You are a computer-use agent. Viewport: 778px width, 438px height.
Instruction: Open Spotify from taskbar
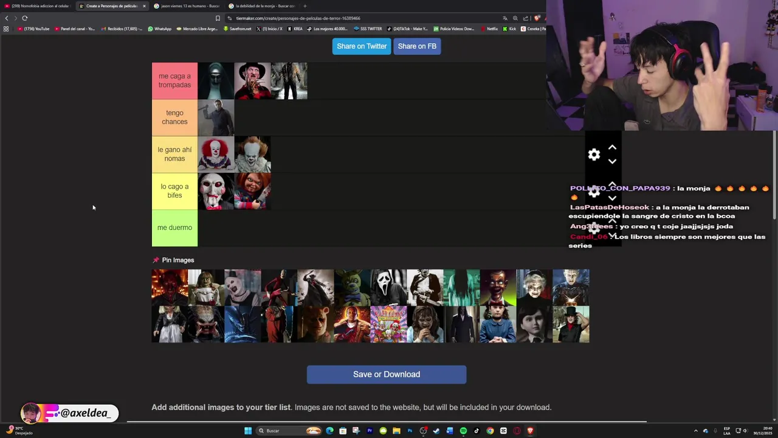click(x=463, y=431)
